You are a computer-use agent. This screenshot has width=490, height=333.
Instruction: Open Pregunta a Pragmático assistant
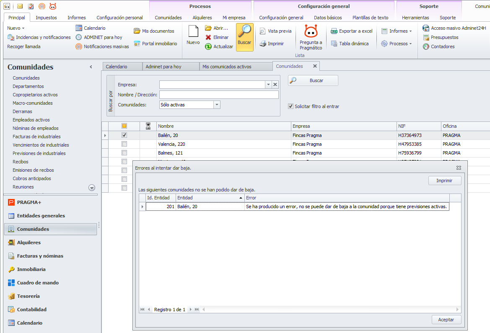311,32
